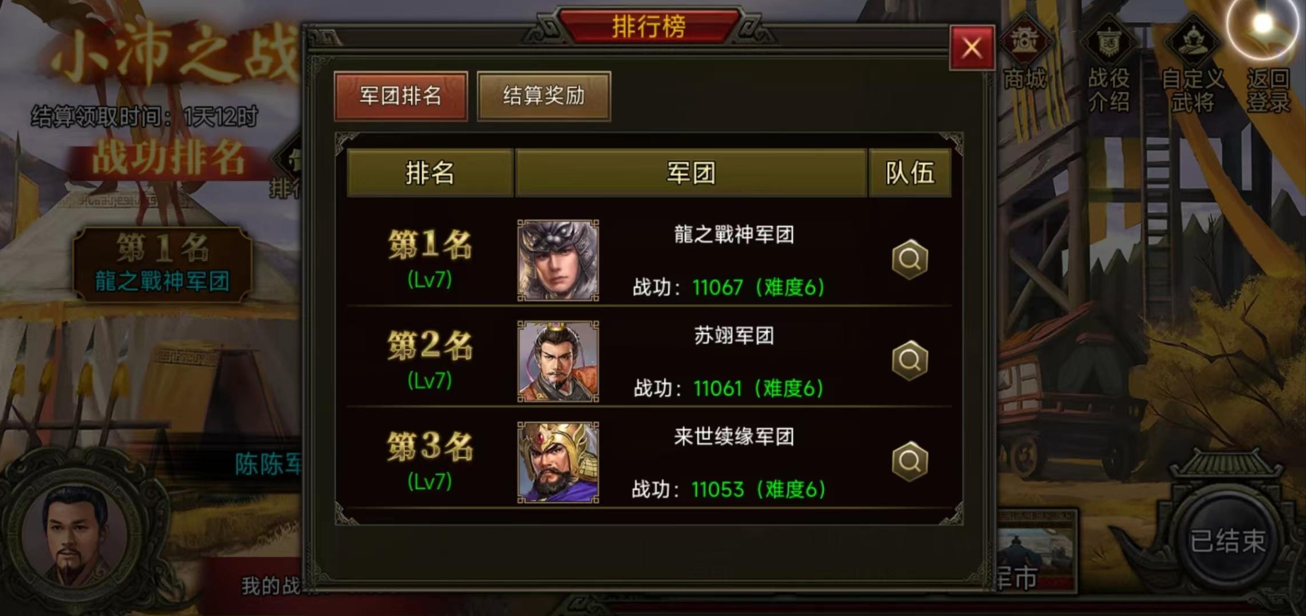Viewport: 1306px width, 616px height.
Task: Select the 第3名 ranking row label
Action: [430, 447]
